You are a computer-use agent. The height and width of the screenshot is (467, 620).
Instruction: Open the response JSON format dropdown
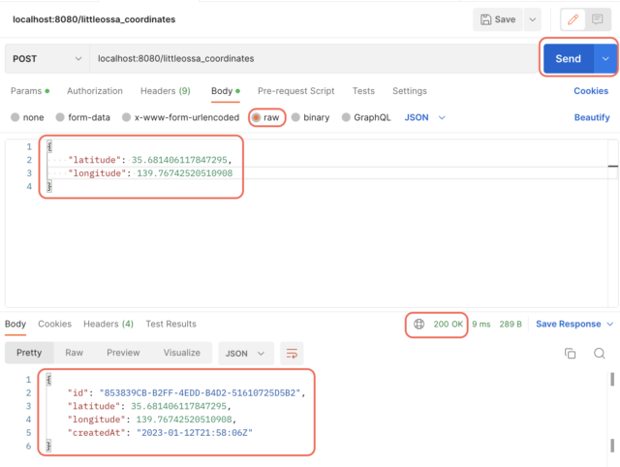tap(245, 354)
